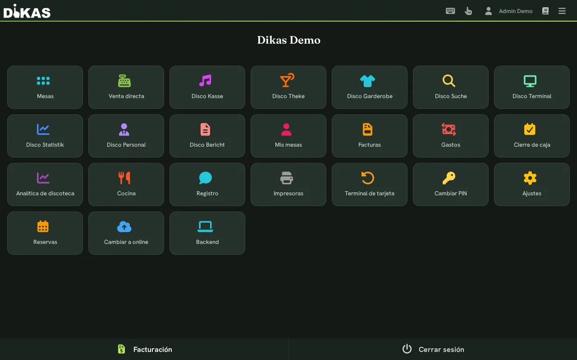Open Facturas invoices tile

[370, 136]
